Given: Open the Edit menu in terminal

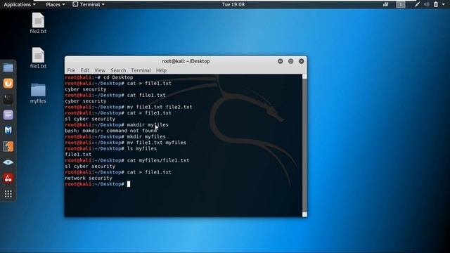Looking at the screenshot, I should 84,70.
